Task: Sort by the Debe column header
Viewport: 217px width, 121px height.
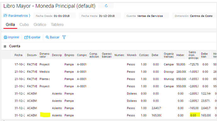Action: point(155,55)
